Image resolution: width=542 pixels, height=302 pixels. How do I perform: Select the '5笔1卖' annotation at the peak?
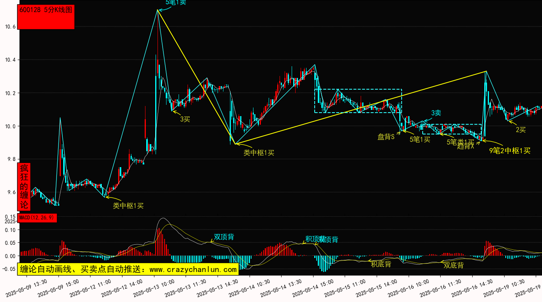pos(176,2)
